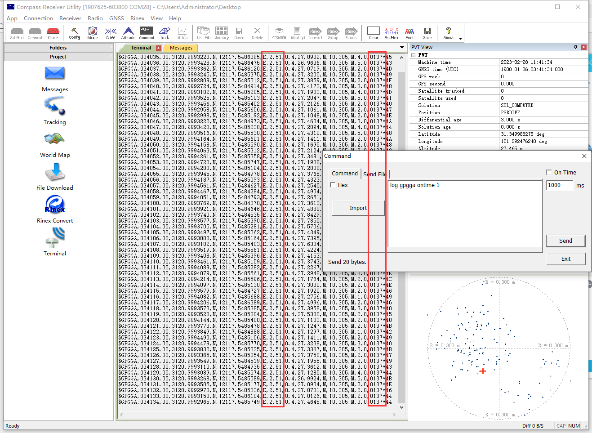Click the Save toolbar icon
Image resolution: width=592 pixels, height=433 pixels.
tap(427, 33)
